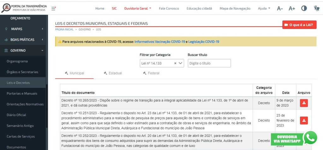Expand the Mapas sidebar section

[x=24, y=29]
